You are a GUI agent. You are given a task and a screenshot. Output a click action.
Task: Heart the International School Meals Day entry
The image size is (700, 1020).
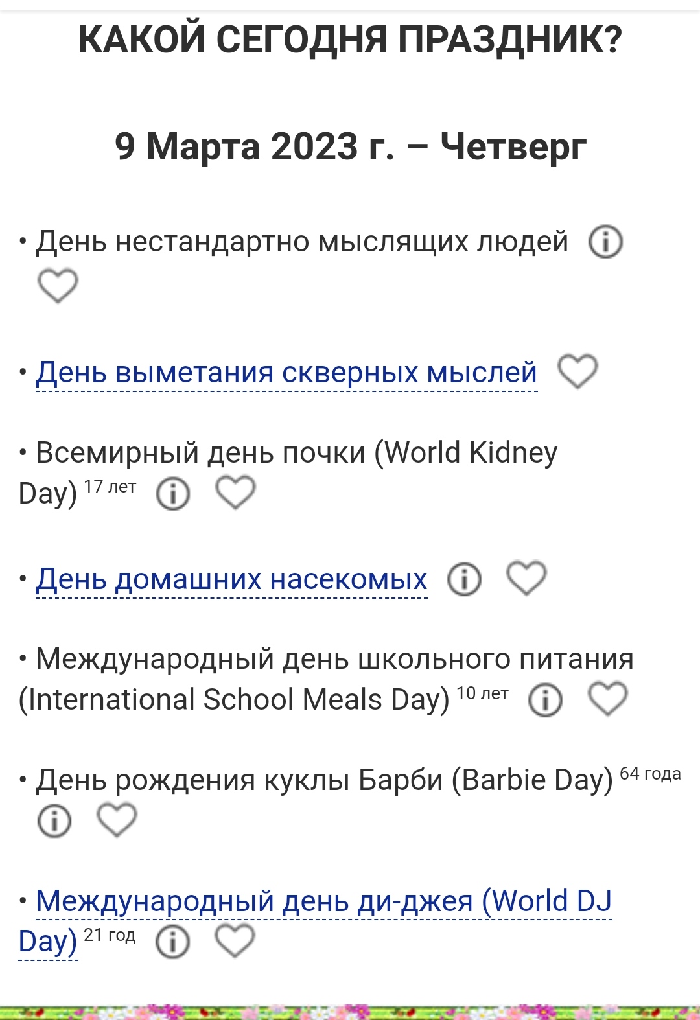tap(607, 699)
